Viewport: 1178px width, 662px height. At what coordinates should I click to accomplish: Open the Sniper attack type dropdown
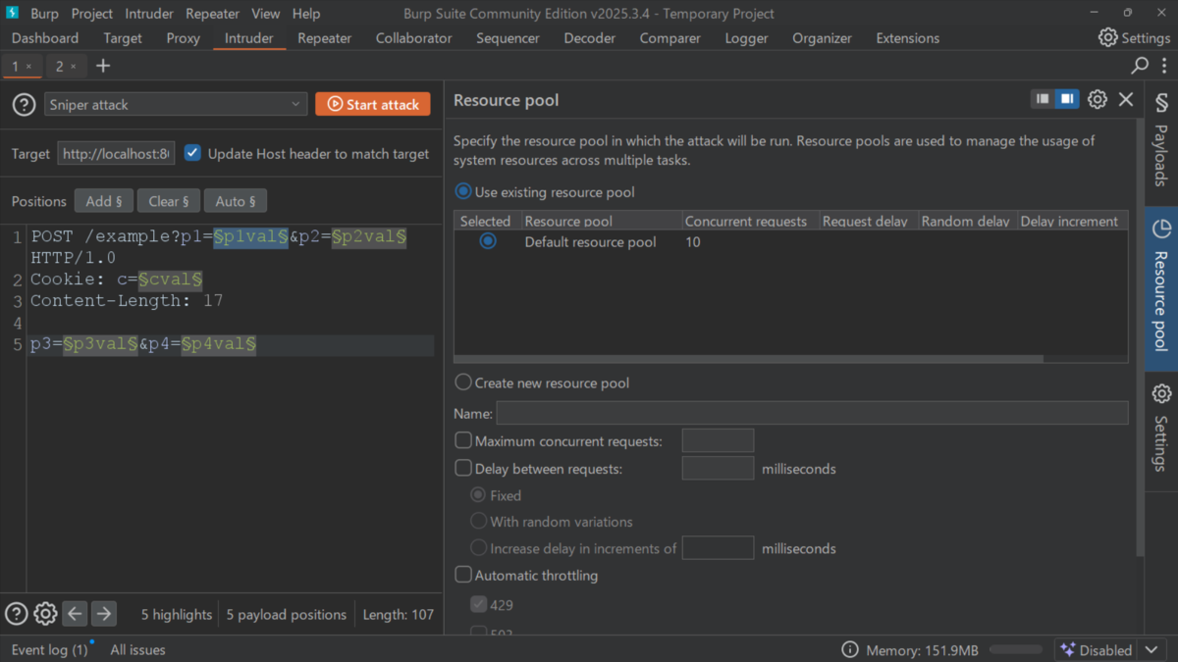pyautogui.click(x=176, y=104)
